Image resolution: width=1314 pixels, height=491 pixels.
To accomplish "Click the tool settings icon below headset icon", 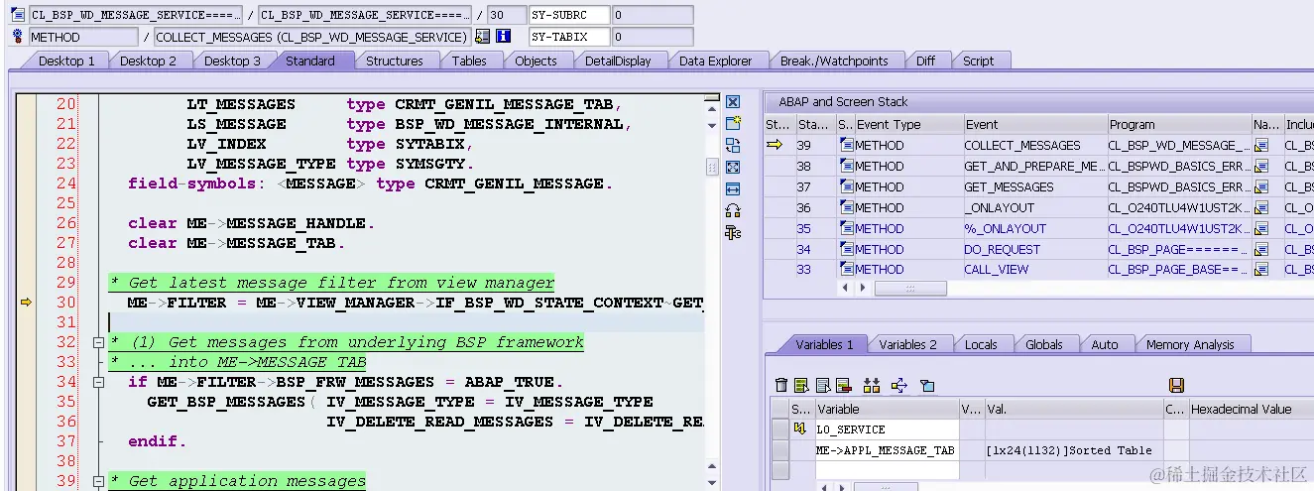I will coord(733,232).
